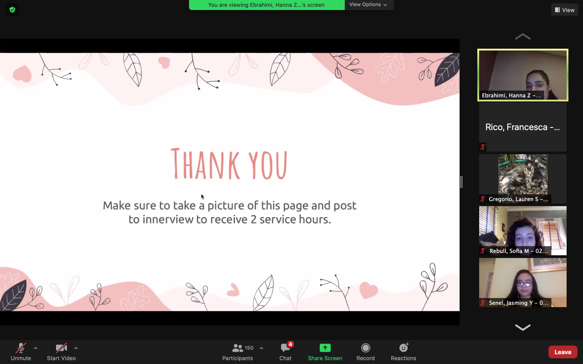Click the muted mic icon on Gregorio, Lauren tile
The width and height of the screenshot is (583, 364).
click(x=483, y=199)
